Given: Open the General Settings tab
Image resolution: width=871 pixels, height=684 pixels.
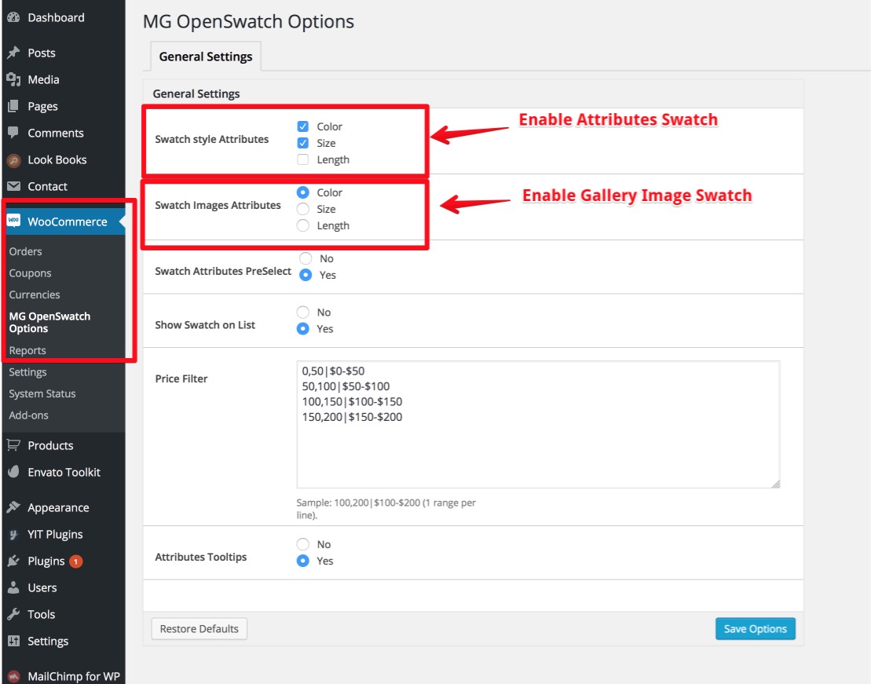Looking at the screenshot, I should tap(206, 57).
